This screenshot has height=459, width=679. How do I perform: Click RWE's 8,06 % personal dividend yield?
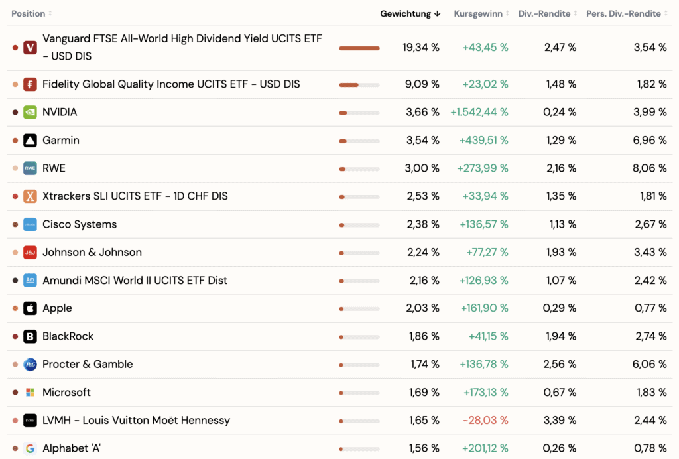[x=650, y=168]
